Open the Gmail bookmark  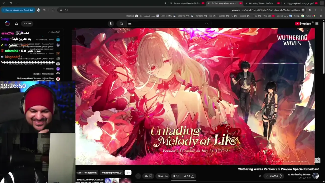(x=311, y=16)
